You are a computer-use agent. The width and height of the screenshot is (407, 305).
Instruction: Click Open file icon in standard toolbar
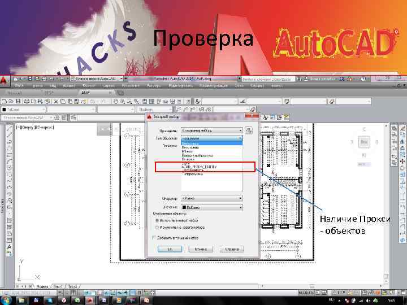(x=11, y=102)
